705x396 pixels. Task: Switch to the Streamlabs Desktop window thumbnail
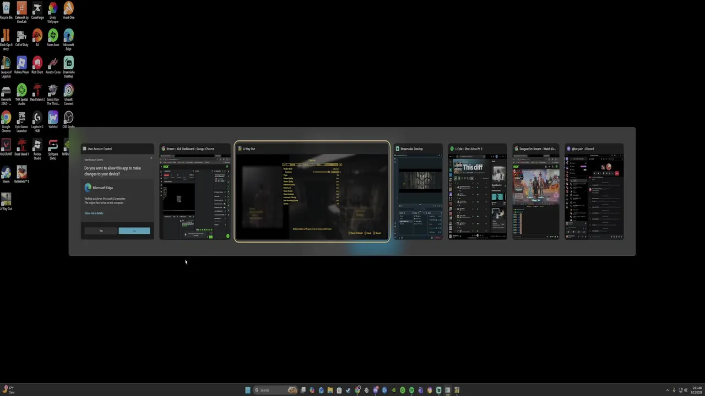pos(418,191)
